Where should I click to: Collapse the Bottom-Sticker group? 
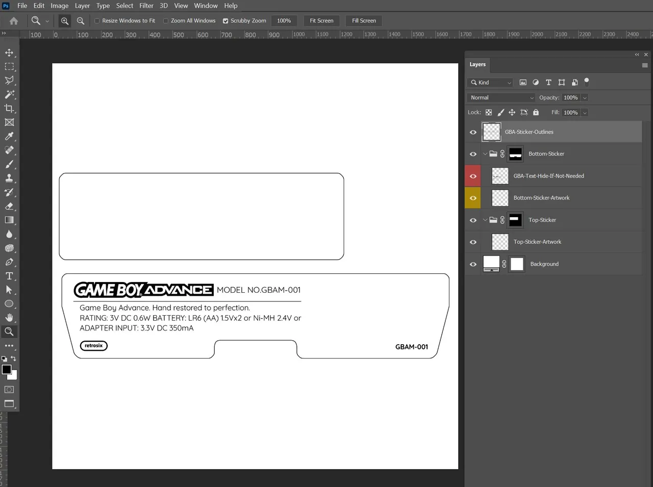[485, 154]
